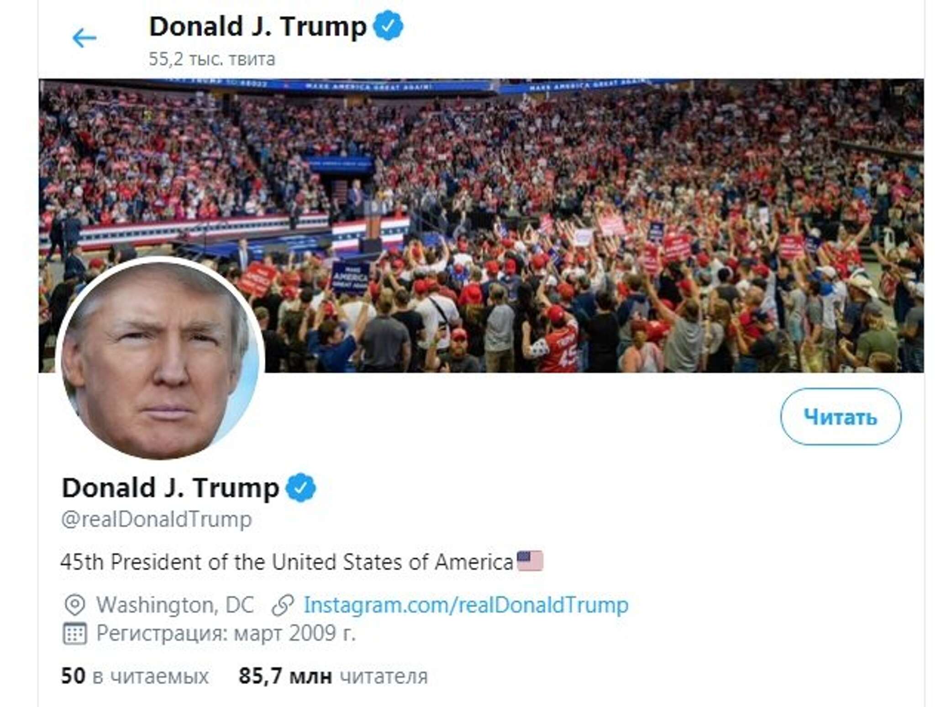Select the @realDonaldTrump handle text
Screen dimensions: 946x707
pyautogui.click(x=157, y=519)
